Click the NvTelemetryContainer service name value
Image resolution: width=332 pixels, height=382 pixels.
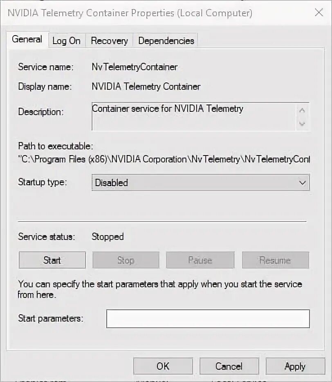pyautogui.click(x=135, y=67)
